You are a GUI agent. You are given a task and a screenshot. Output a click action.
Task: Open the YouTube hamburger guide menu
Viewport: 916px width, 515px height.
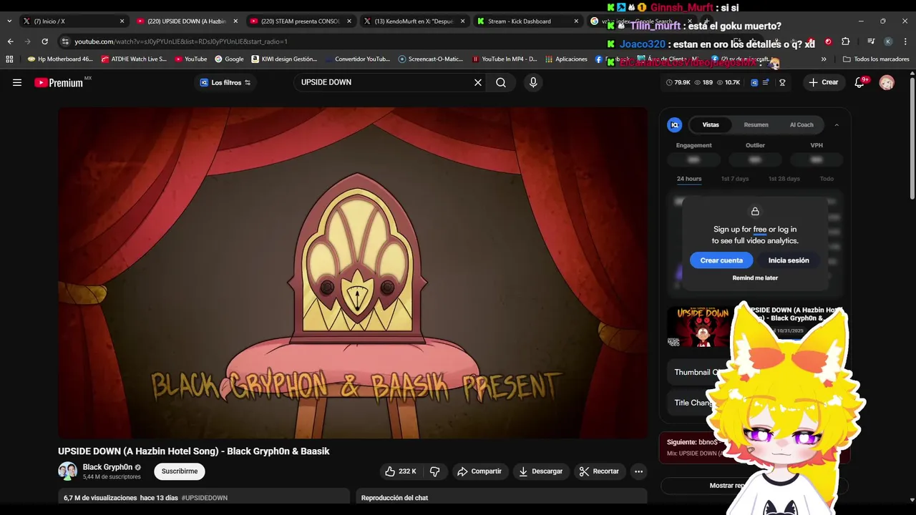point(17,82)
